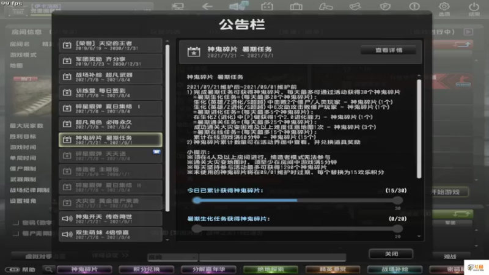Viewport: 489px width, 275px height.
Task: Select [荣誉] 天空的王者 announcement
Action: 111,45
